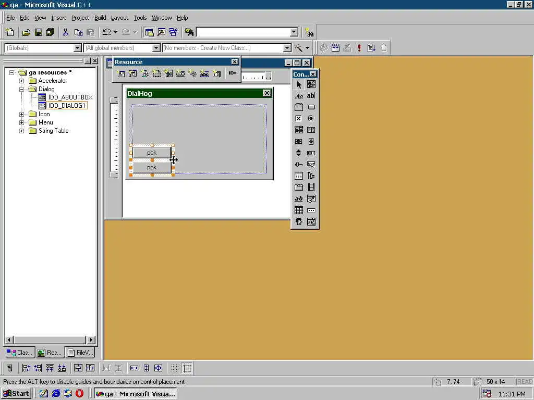This screenshot has width=534, height=400.
Task: Open the (Globals) class dropdown
Action: pyautogui.click(x=77, y=48)
